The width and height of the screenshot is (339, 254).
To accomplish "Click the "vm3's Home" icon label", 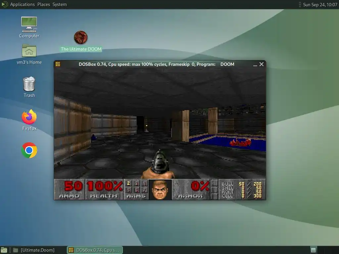I will [29, 62].
